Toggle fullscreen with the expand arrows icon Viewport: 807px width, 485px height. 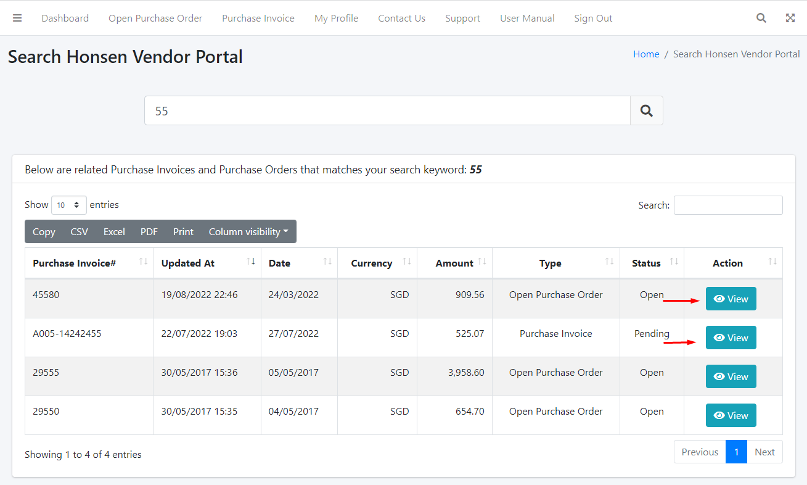[x=790, y=18]
